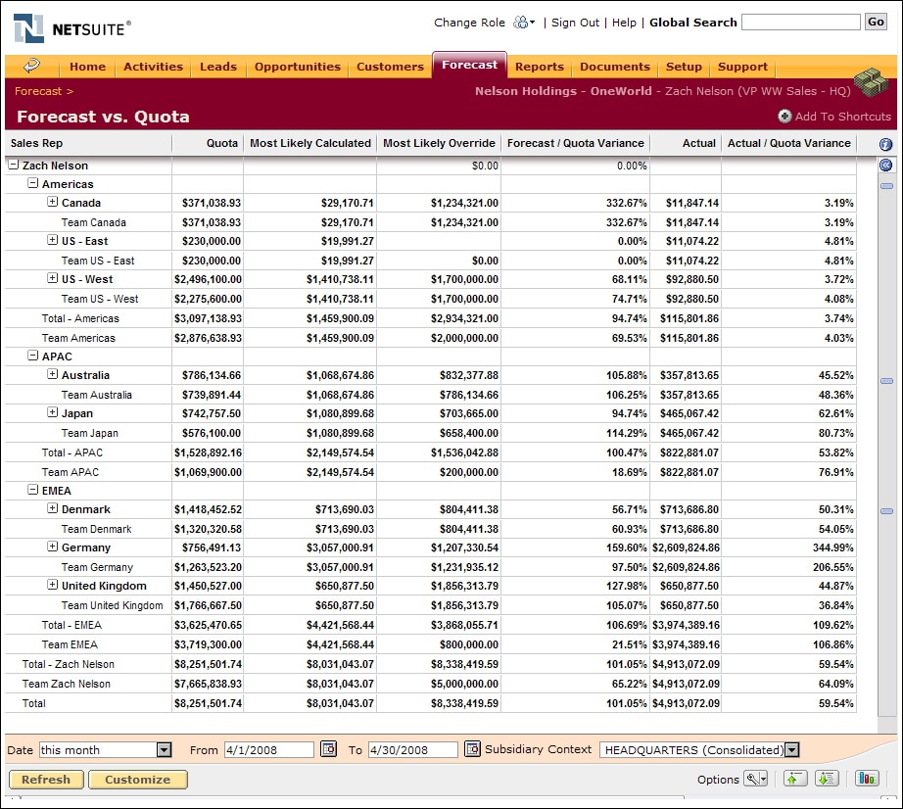903x809 pixels.
Task: Click scrollbar marker level with the Americas row
Action: [886, 186]
